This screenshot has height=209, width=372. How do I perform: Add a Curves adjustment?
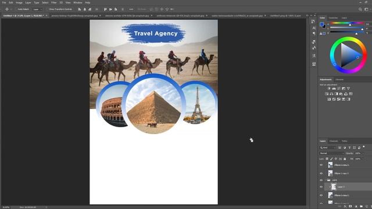(338, 88)
